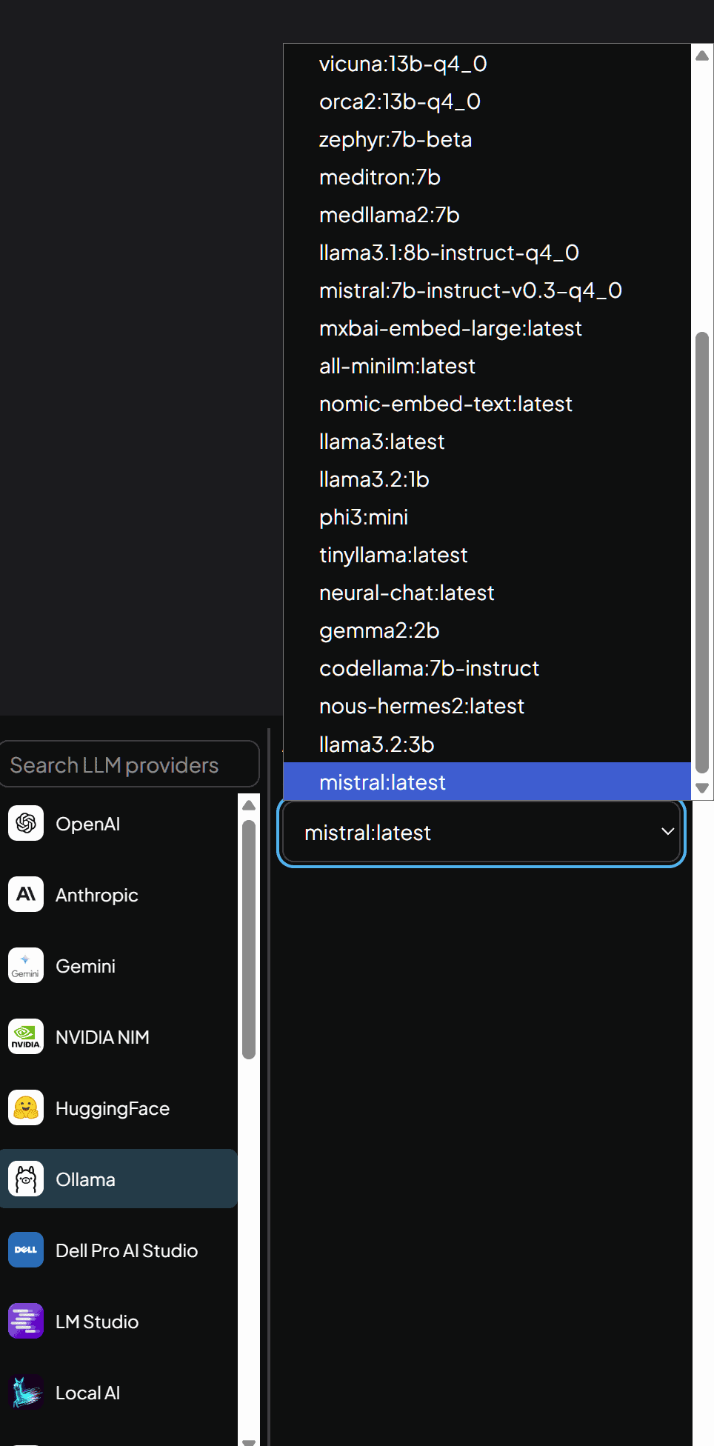Click the Anthropic logo icon
This screenshot has height=1446, width=714.
pyautogui.click(x=26, y=894)
